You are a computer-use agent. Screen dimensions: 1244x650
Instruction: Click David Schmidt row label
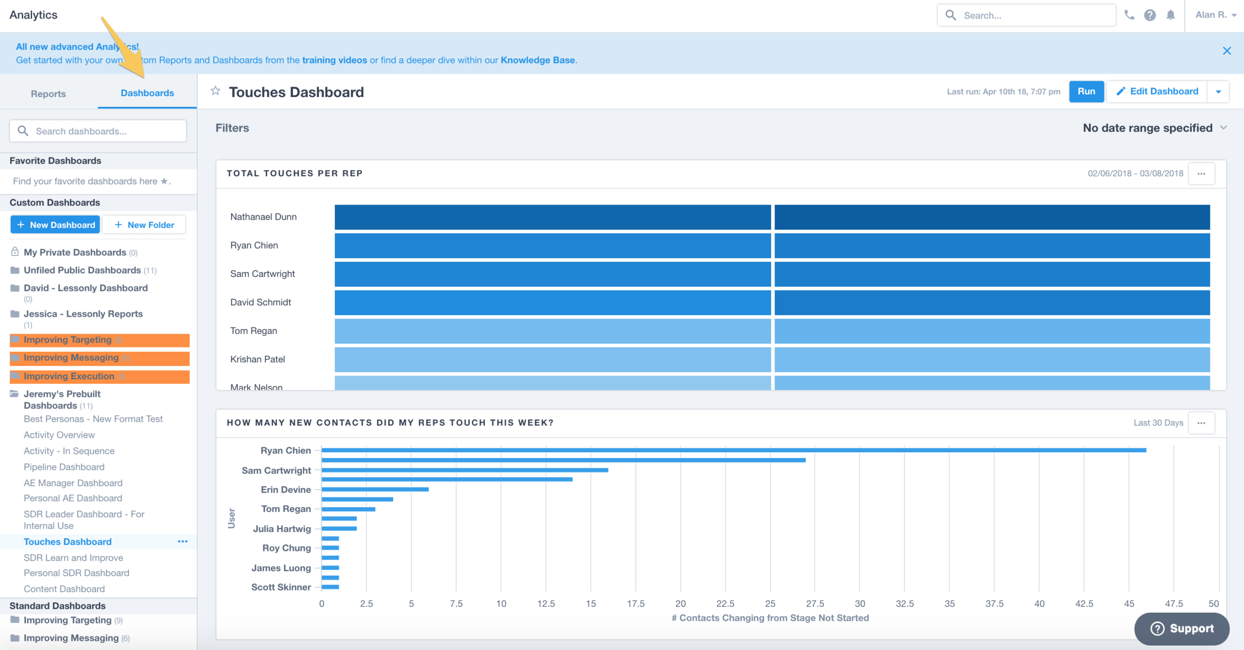click(x=260, y=302)
